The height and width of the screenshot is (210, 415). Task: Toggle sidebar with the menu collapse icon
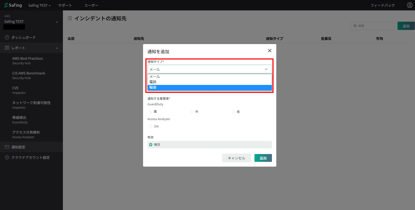pos(70,18)
